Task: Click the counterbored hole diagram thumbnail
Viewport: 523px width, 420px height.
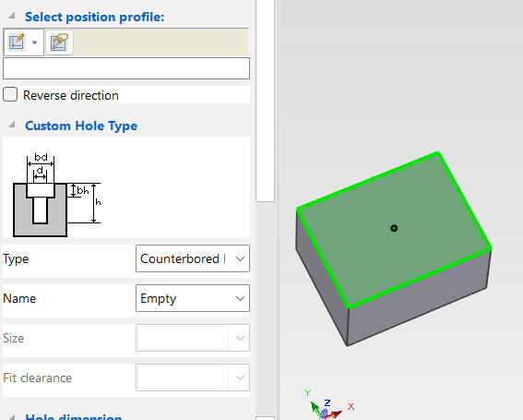Action: pyautogui.click(x=56, y=195)
